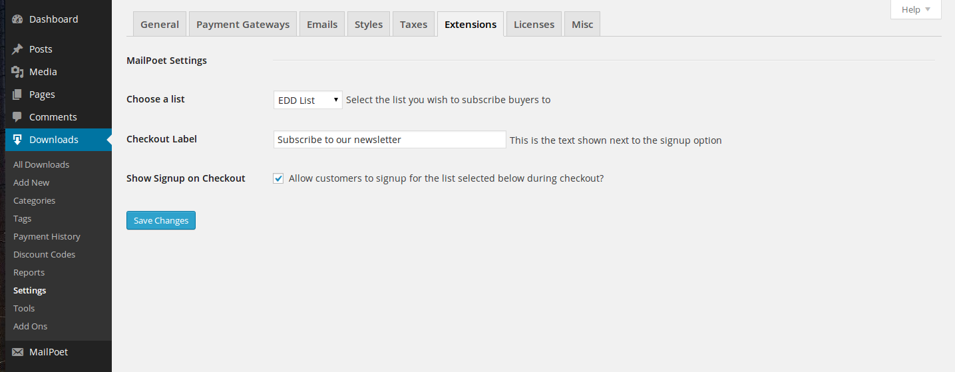The height and width of the screenshot is (372, 955).
Task: Select the Emails settings tab
Action: pos(322,25)
